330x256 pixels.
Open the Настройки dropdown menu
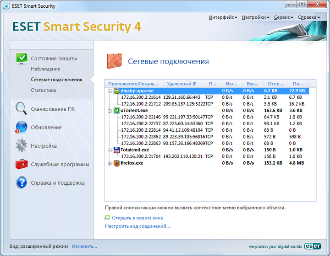[255, 17]
